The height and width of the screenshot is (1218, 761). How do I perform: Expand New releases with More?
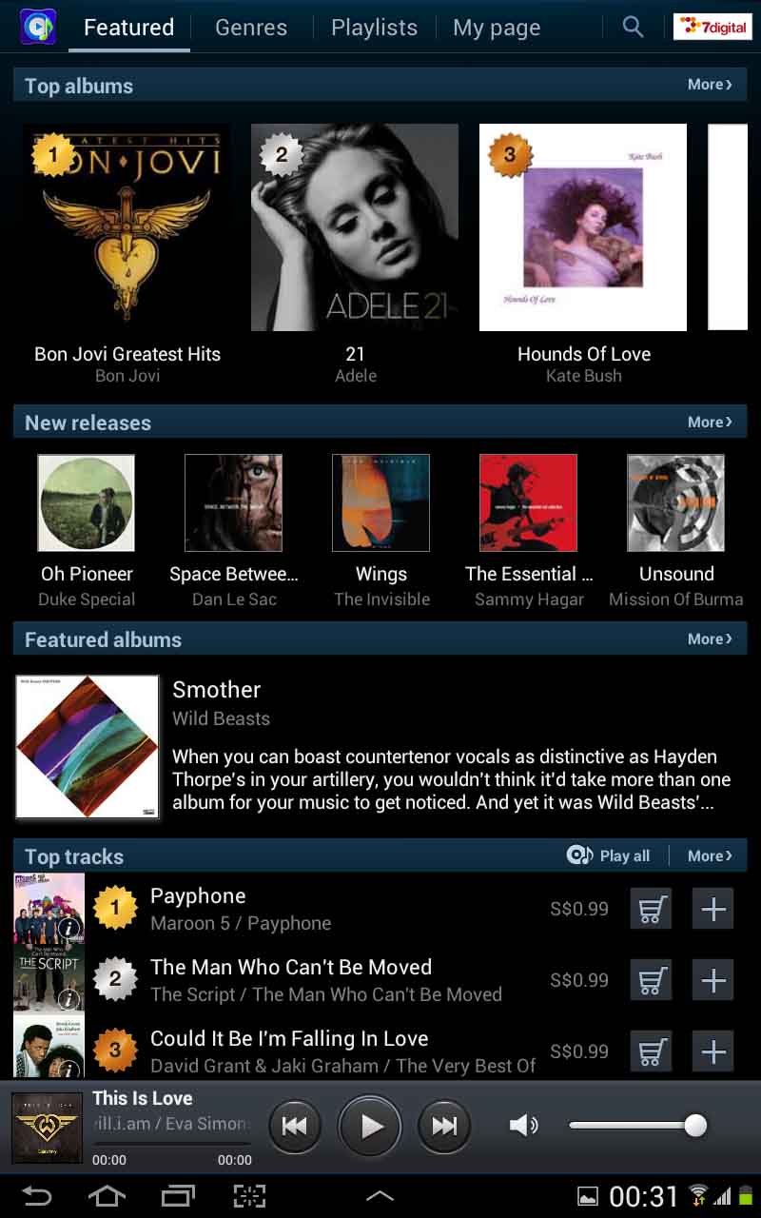tap(710, 422)
